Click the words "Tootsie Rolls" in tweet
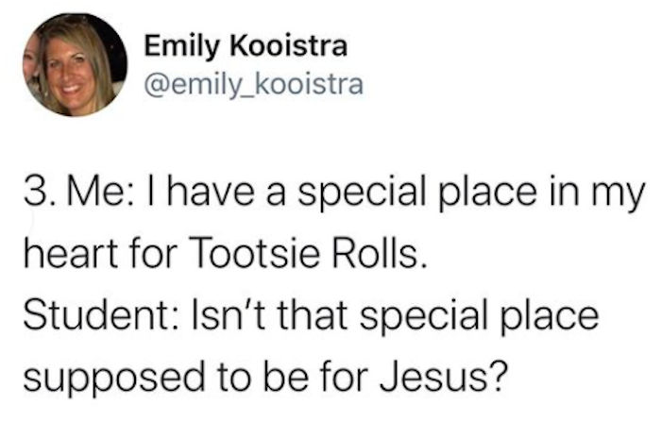 (310, 254)
